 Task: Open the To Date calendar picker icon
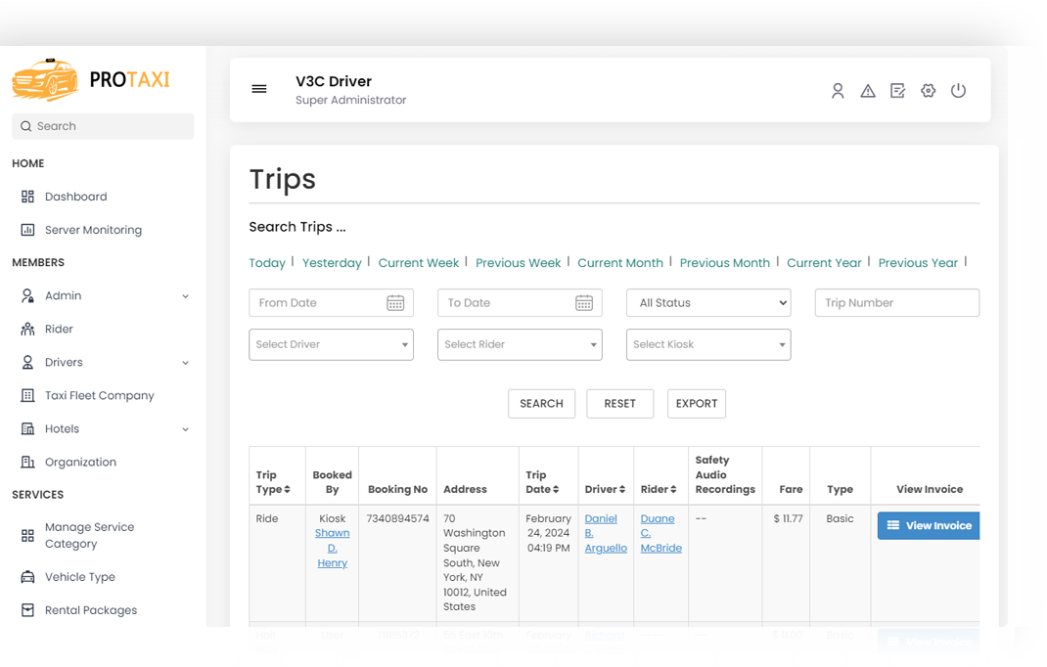[585, 302]
